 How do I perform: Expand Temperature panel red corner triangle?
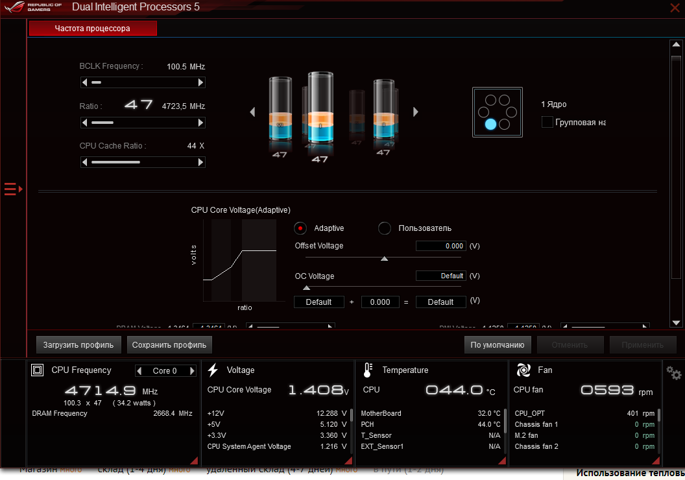(502, 461)
